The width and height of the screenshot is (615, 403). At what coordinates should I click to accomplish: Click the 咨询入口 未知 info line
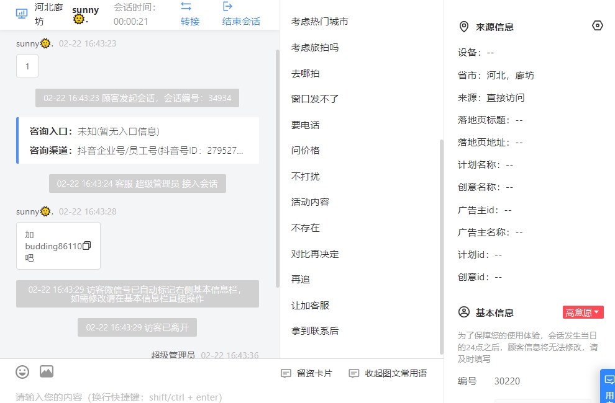click(x=94, y=131)
